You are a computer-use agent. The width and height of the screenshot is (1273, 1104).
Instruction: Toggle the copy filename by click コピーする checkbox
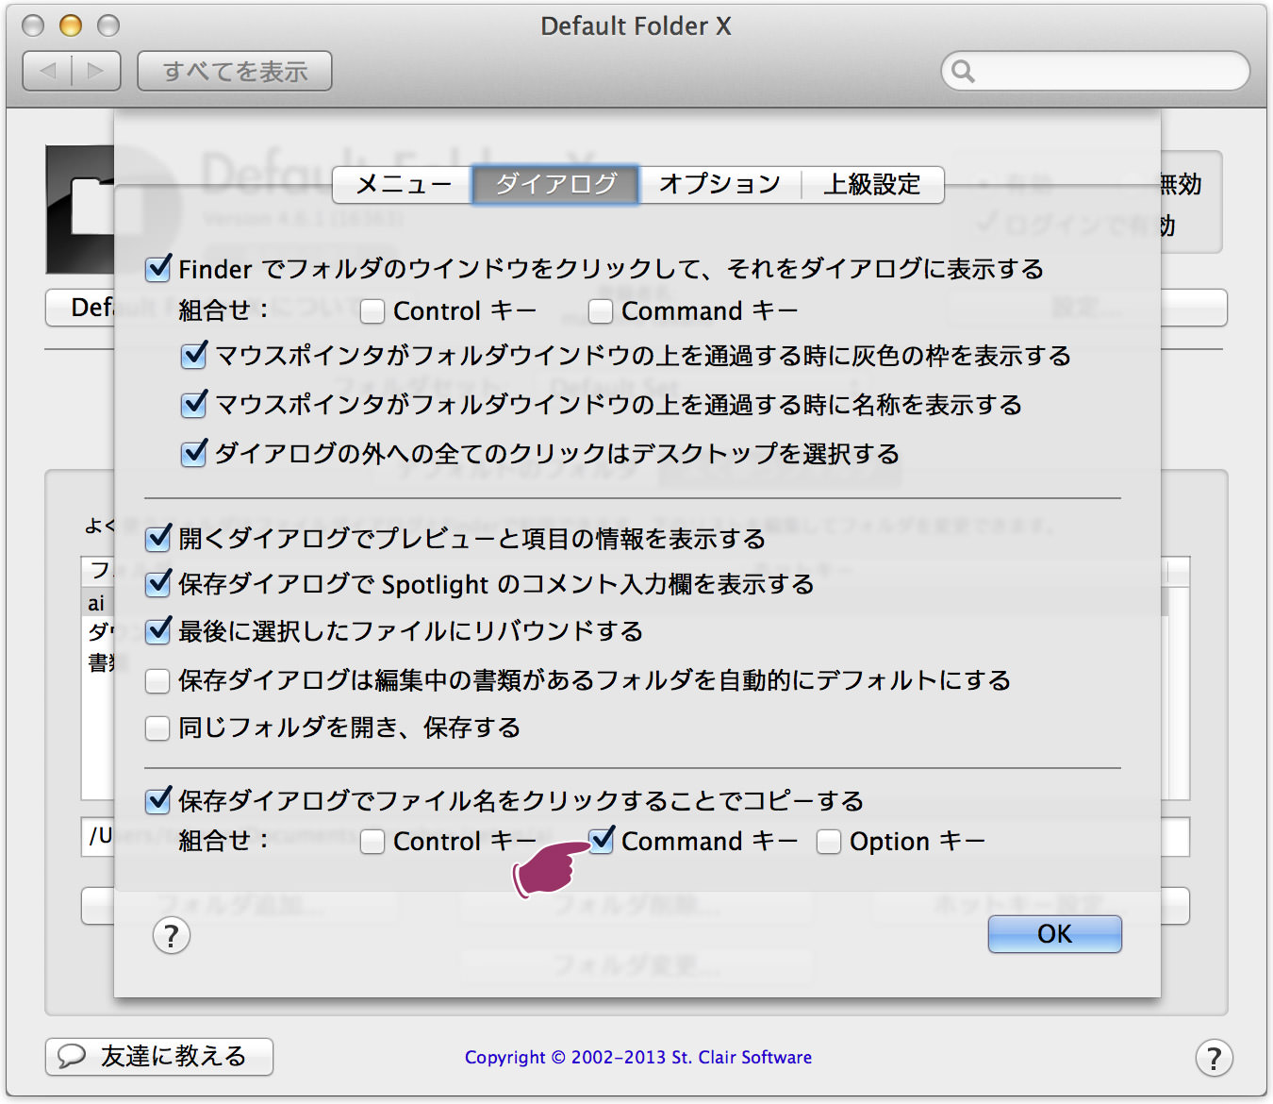158,801
